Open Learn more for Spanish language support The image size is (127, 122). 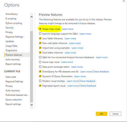[85, 34]
